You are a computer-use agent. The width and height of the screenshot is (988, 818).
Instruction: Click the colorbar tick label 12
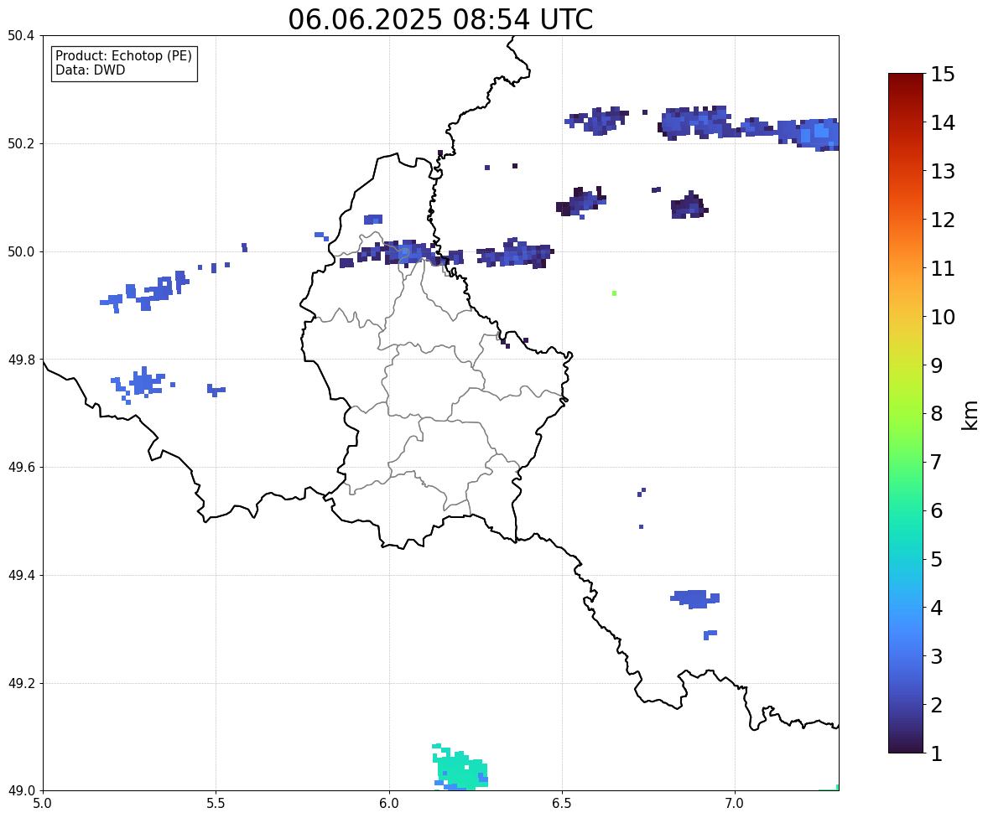[x=943, y=220]
